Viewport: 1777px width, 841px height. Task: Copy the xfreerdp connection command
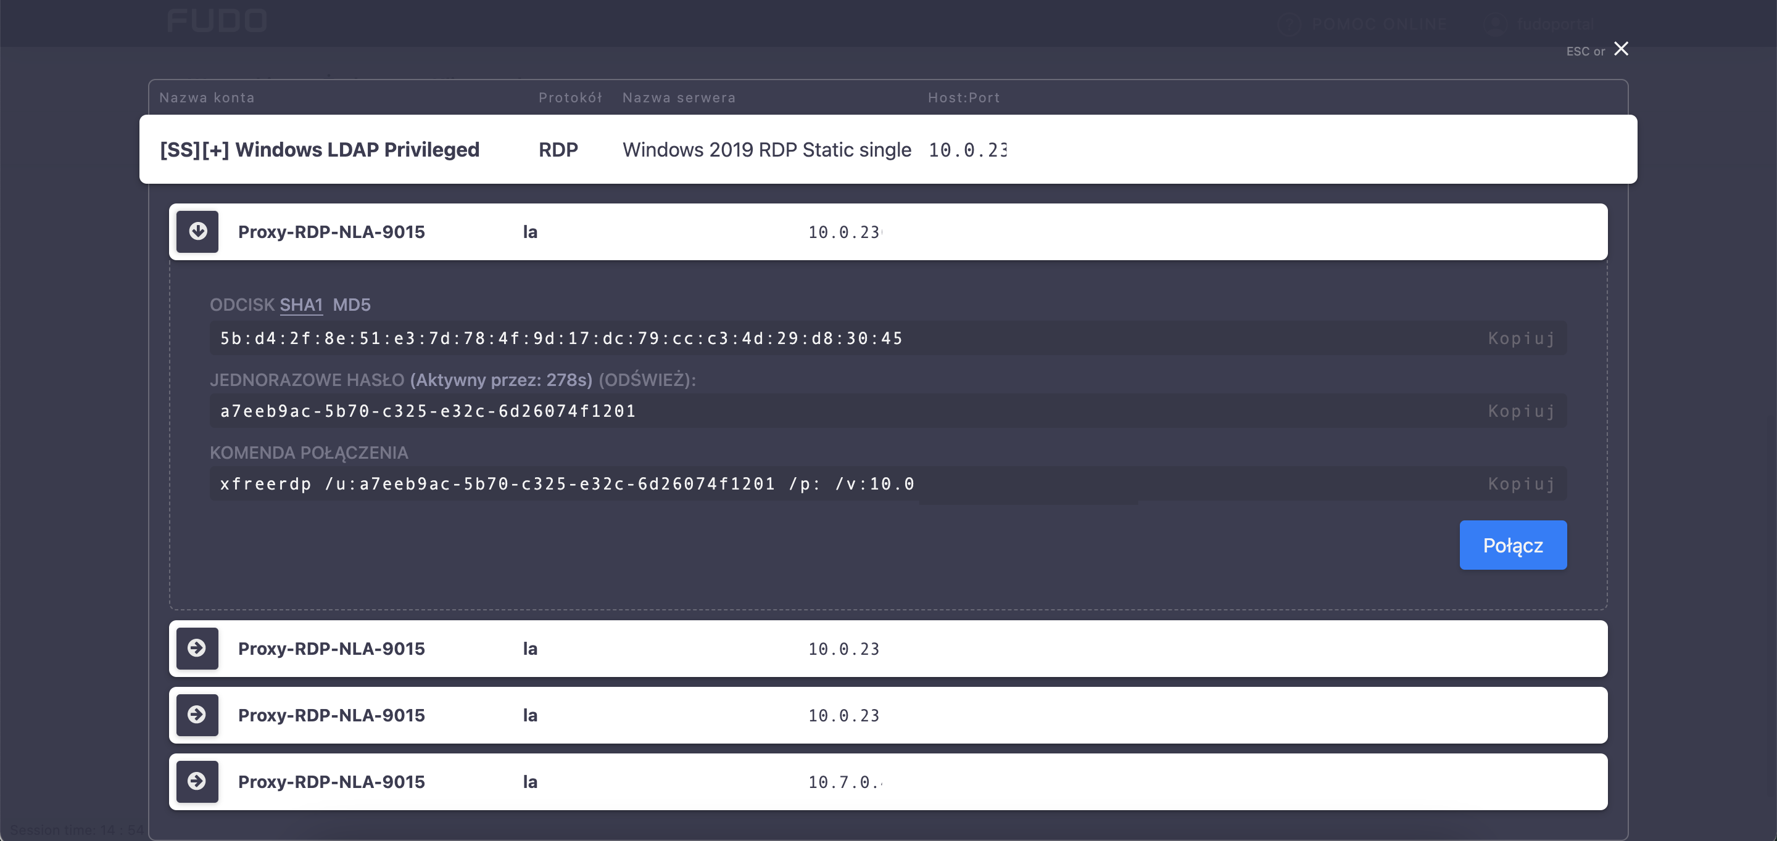pyautogui.click(x=1521, y=484)
